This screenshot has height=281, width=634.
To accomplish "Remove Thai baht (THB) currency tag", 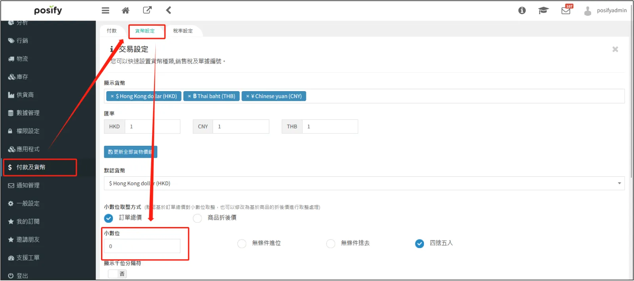I will pyautogui.click(x=189, y=96).
